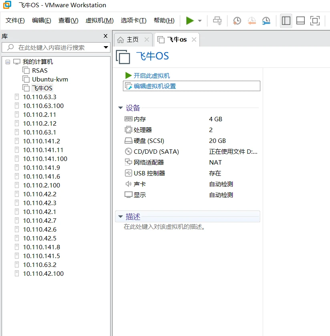
Task: Click the 10.110.141.8 server icon
Action: click(x=17, y=247)
